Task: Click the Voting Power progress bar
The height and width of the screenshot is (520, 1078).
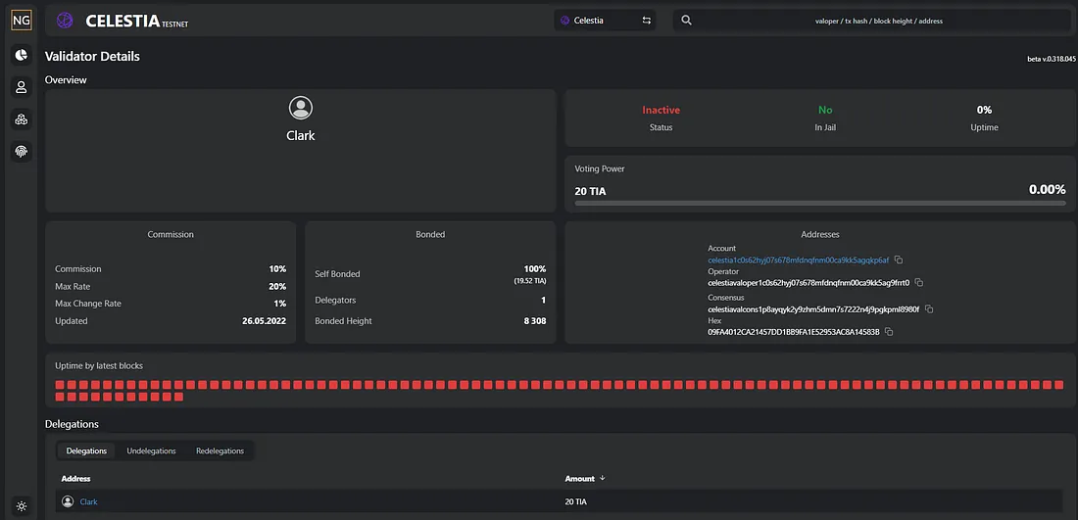Action: pyautogui.click(x=820, y=204)
